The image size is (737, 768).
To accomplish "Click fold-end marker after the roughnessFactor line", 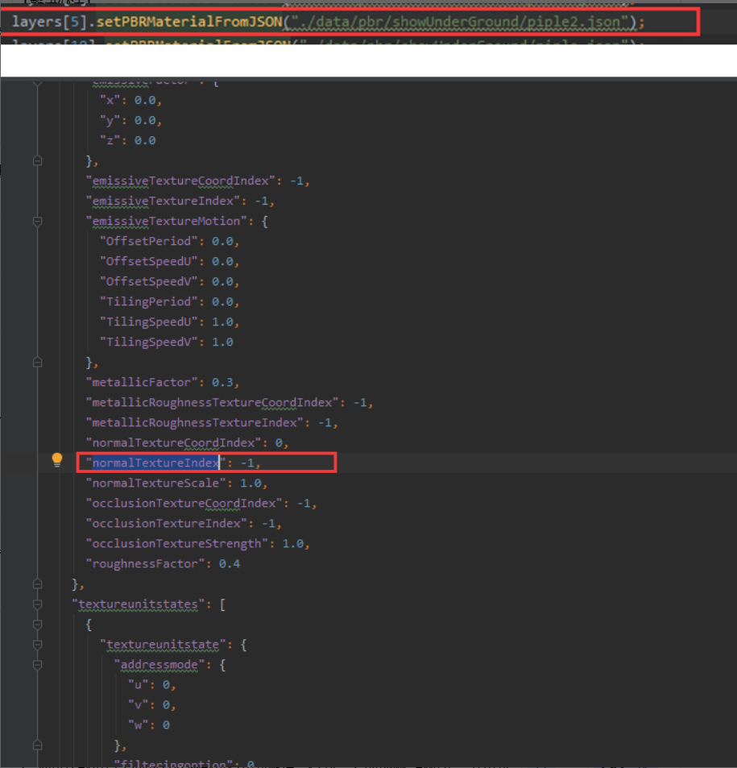I will coord(37,583).
